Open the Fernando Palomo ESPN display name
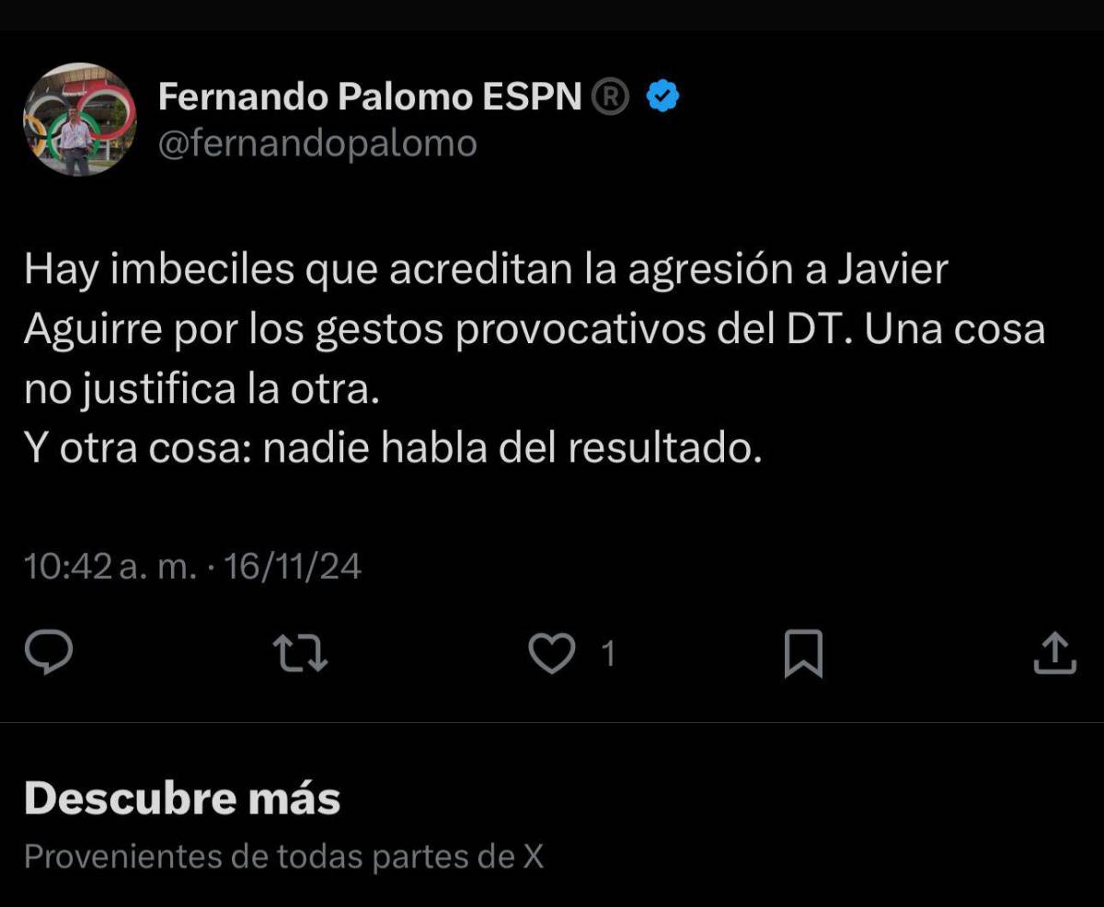 (x=370, y=97)
